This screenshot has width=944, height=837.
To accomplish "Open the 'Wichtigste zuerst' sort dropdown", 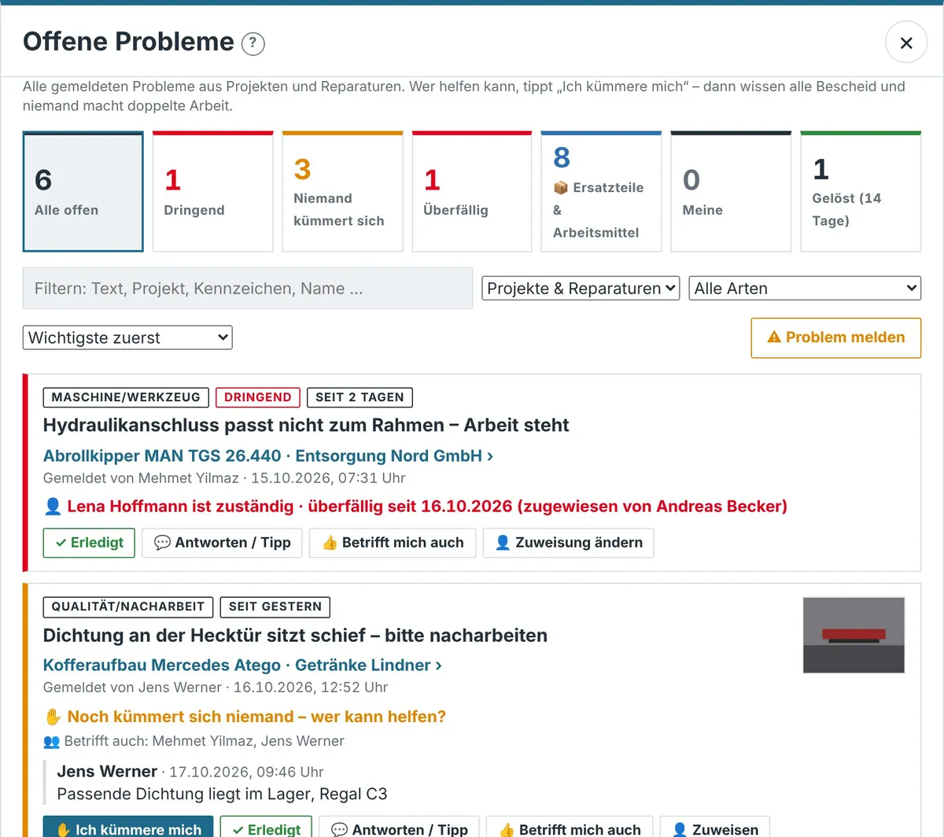I will pos(127,337).
